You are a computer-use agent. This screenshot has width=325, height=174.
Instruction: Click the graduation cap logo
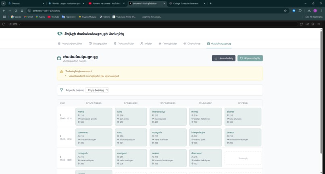tap(60, 34)
